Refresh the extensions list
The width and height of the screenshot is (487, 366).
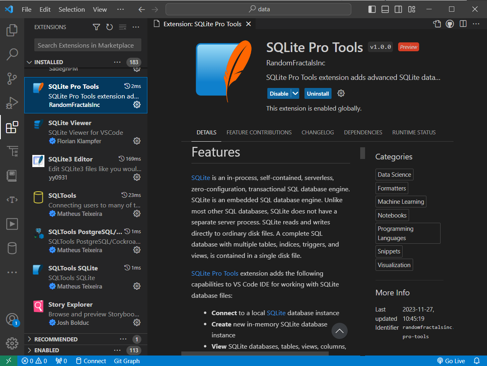click(x=109, y=27)
